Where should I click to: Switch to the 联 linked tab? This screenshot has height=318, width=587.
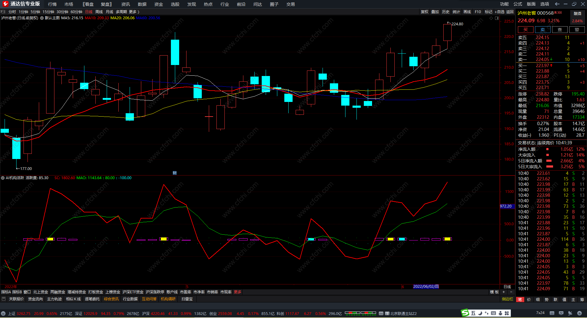[x=556, y=300]
